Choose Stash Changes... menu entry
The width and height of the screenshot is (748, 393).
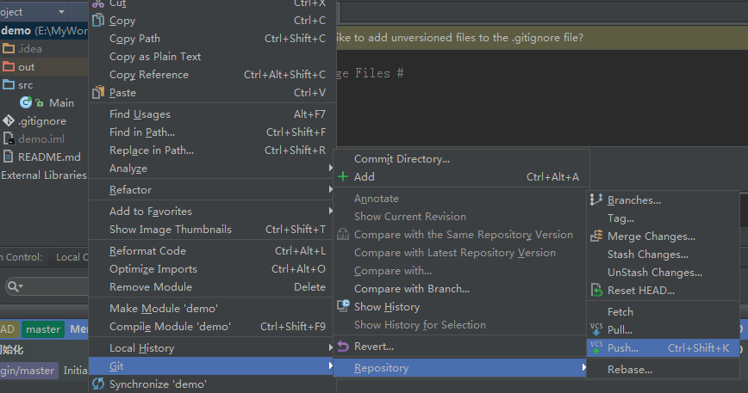tap(648, 255)
